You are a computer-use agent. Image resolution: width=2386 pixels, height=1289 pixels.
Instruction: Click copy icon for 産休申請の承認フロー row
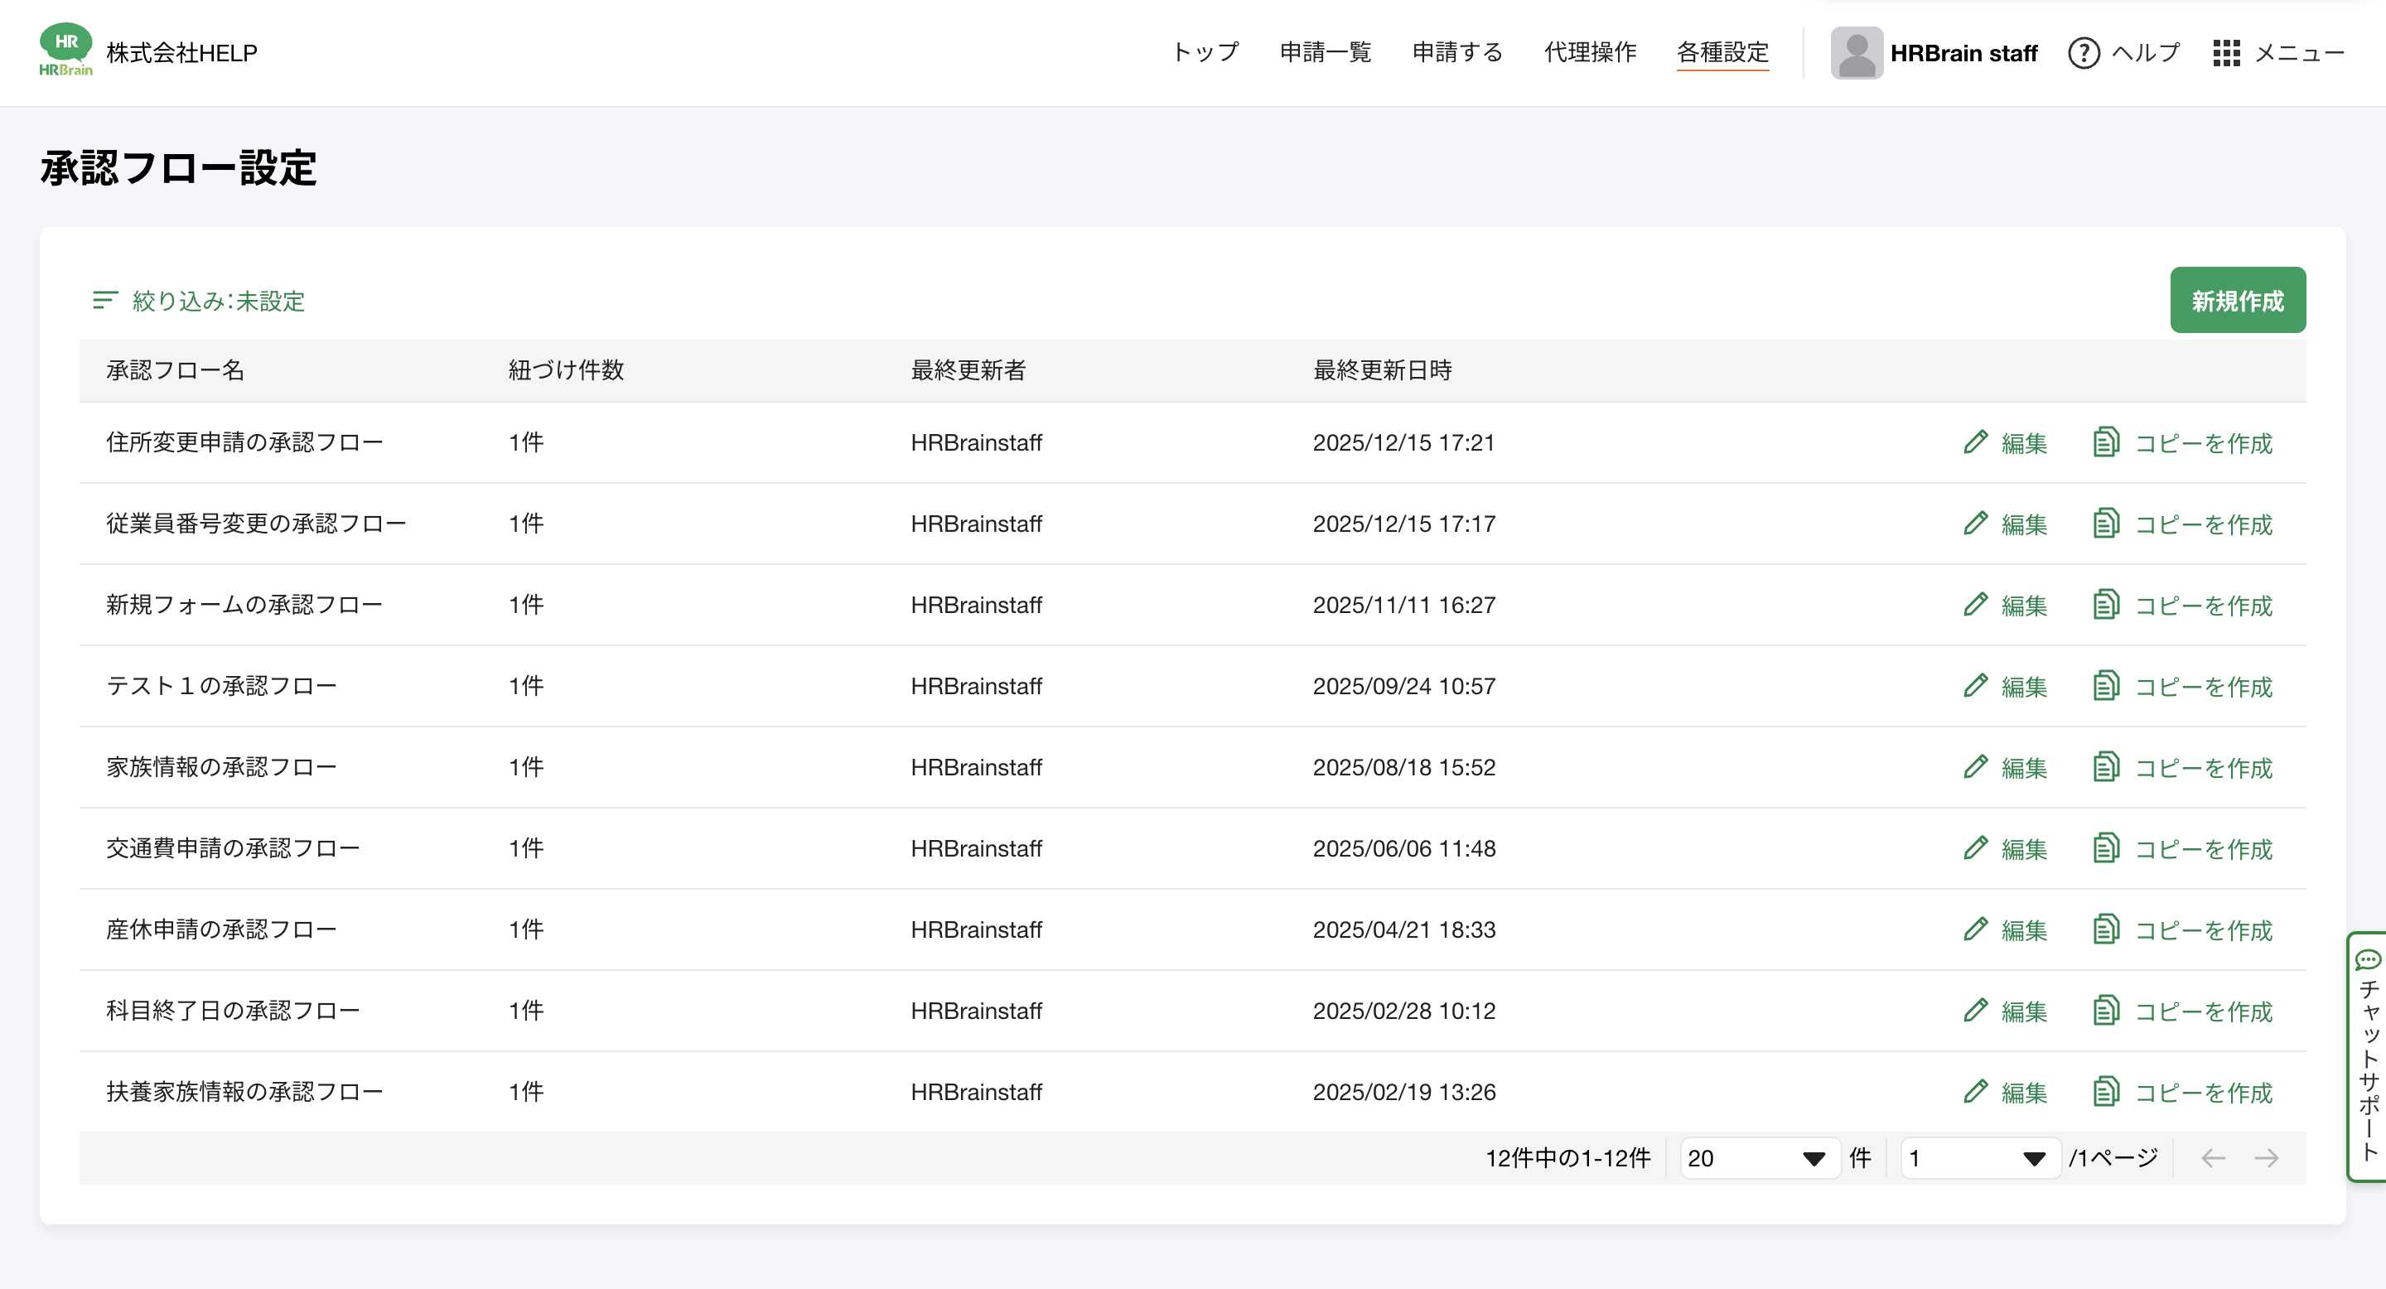pyautogui.click(x=2105, y=929)
